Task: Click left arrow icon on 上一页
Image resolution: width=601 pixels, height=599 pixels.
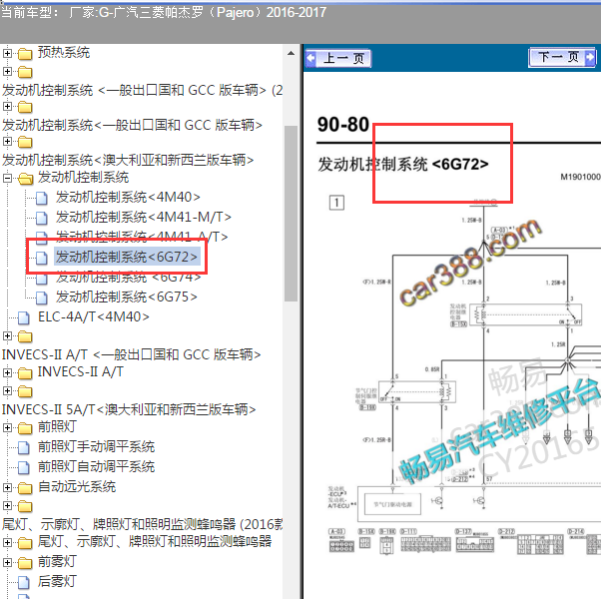Action: coord(310,59)
